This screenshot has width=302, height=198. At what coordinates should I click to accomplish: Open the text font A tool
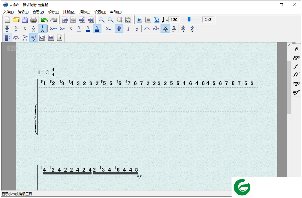click(x=60, y=38)
